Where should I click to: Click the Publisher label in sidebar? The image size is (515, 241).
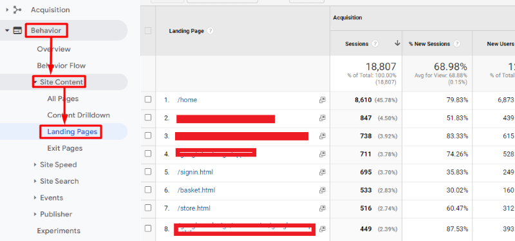click(x=56, y=214)
